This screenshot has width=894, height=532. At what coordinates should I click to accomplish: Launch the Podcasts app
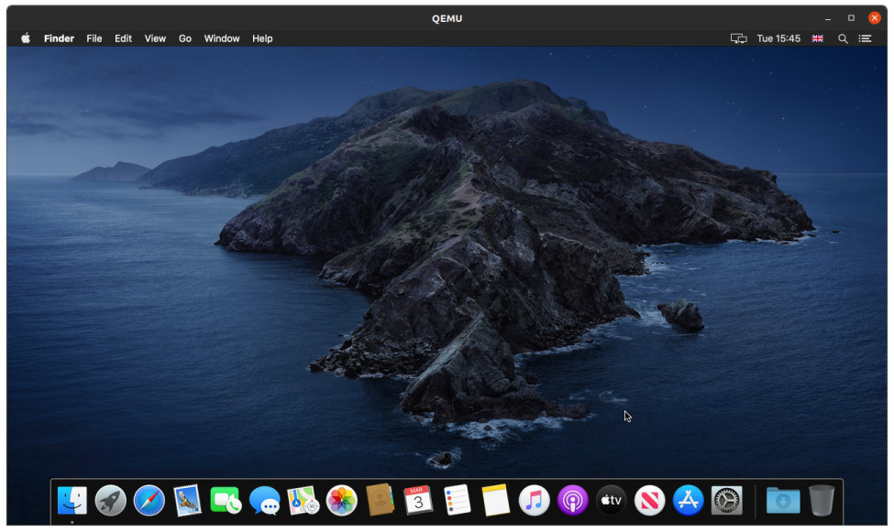click(x=572, y=500)
